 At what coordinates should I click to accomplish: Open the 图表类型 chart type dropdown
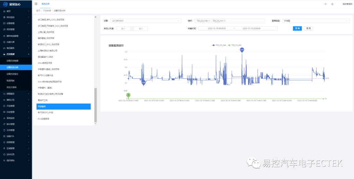tap(315, 21)
